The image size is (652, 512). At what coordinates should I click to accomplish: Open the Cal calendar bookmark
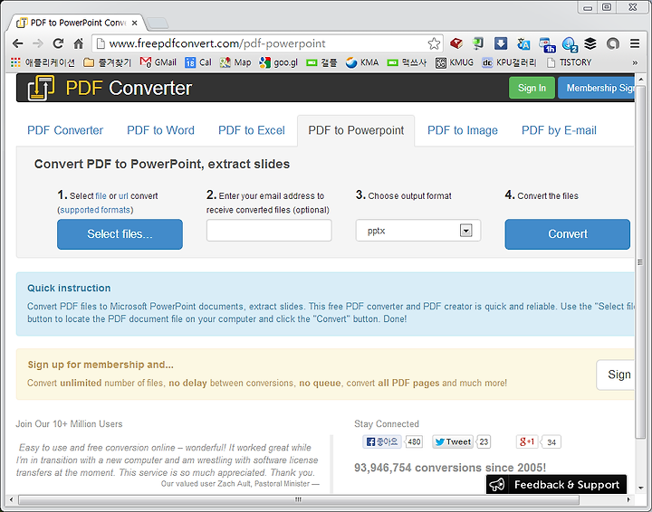click(198, 62)
